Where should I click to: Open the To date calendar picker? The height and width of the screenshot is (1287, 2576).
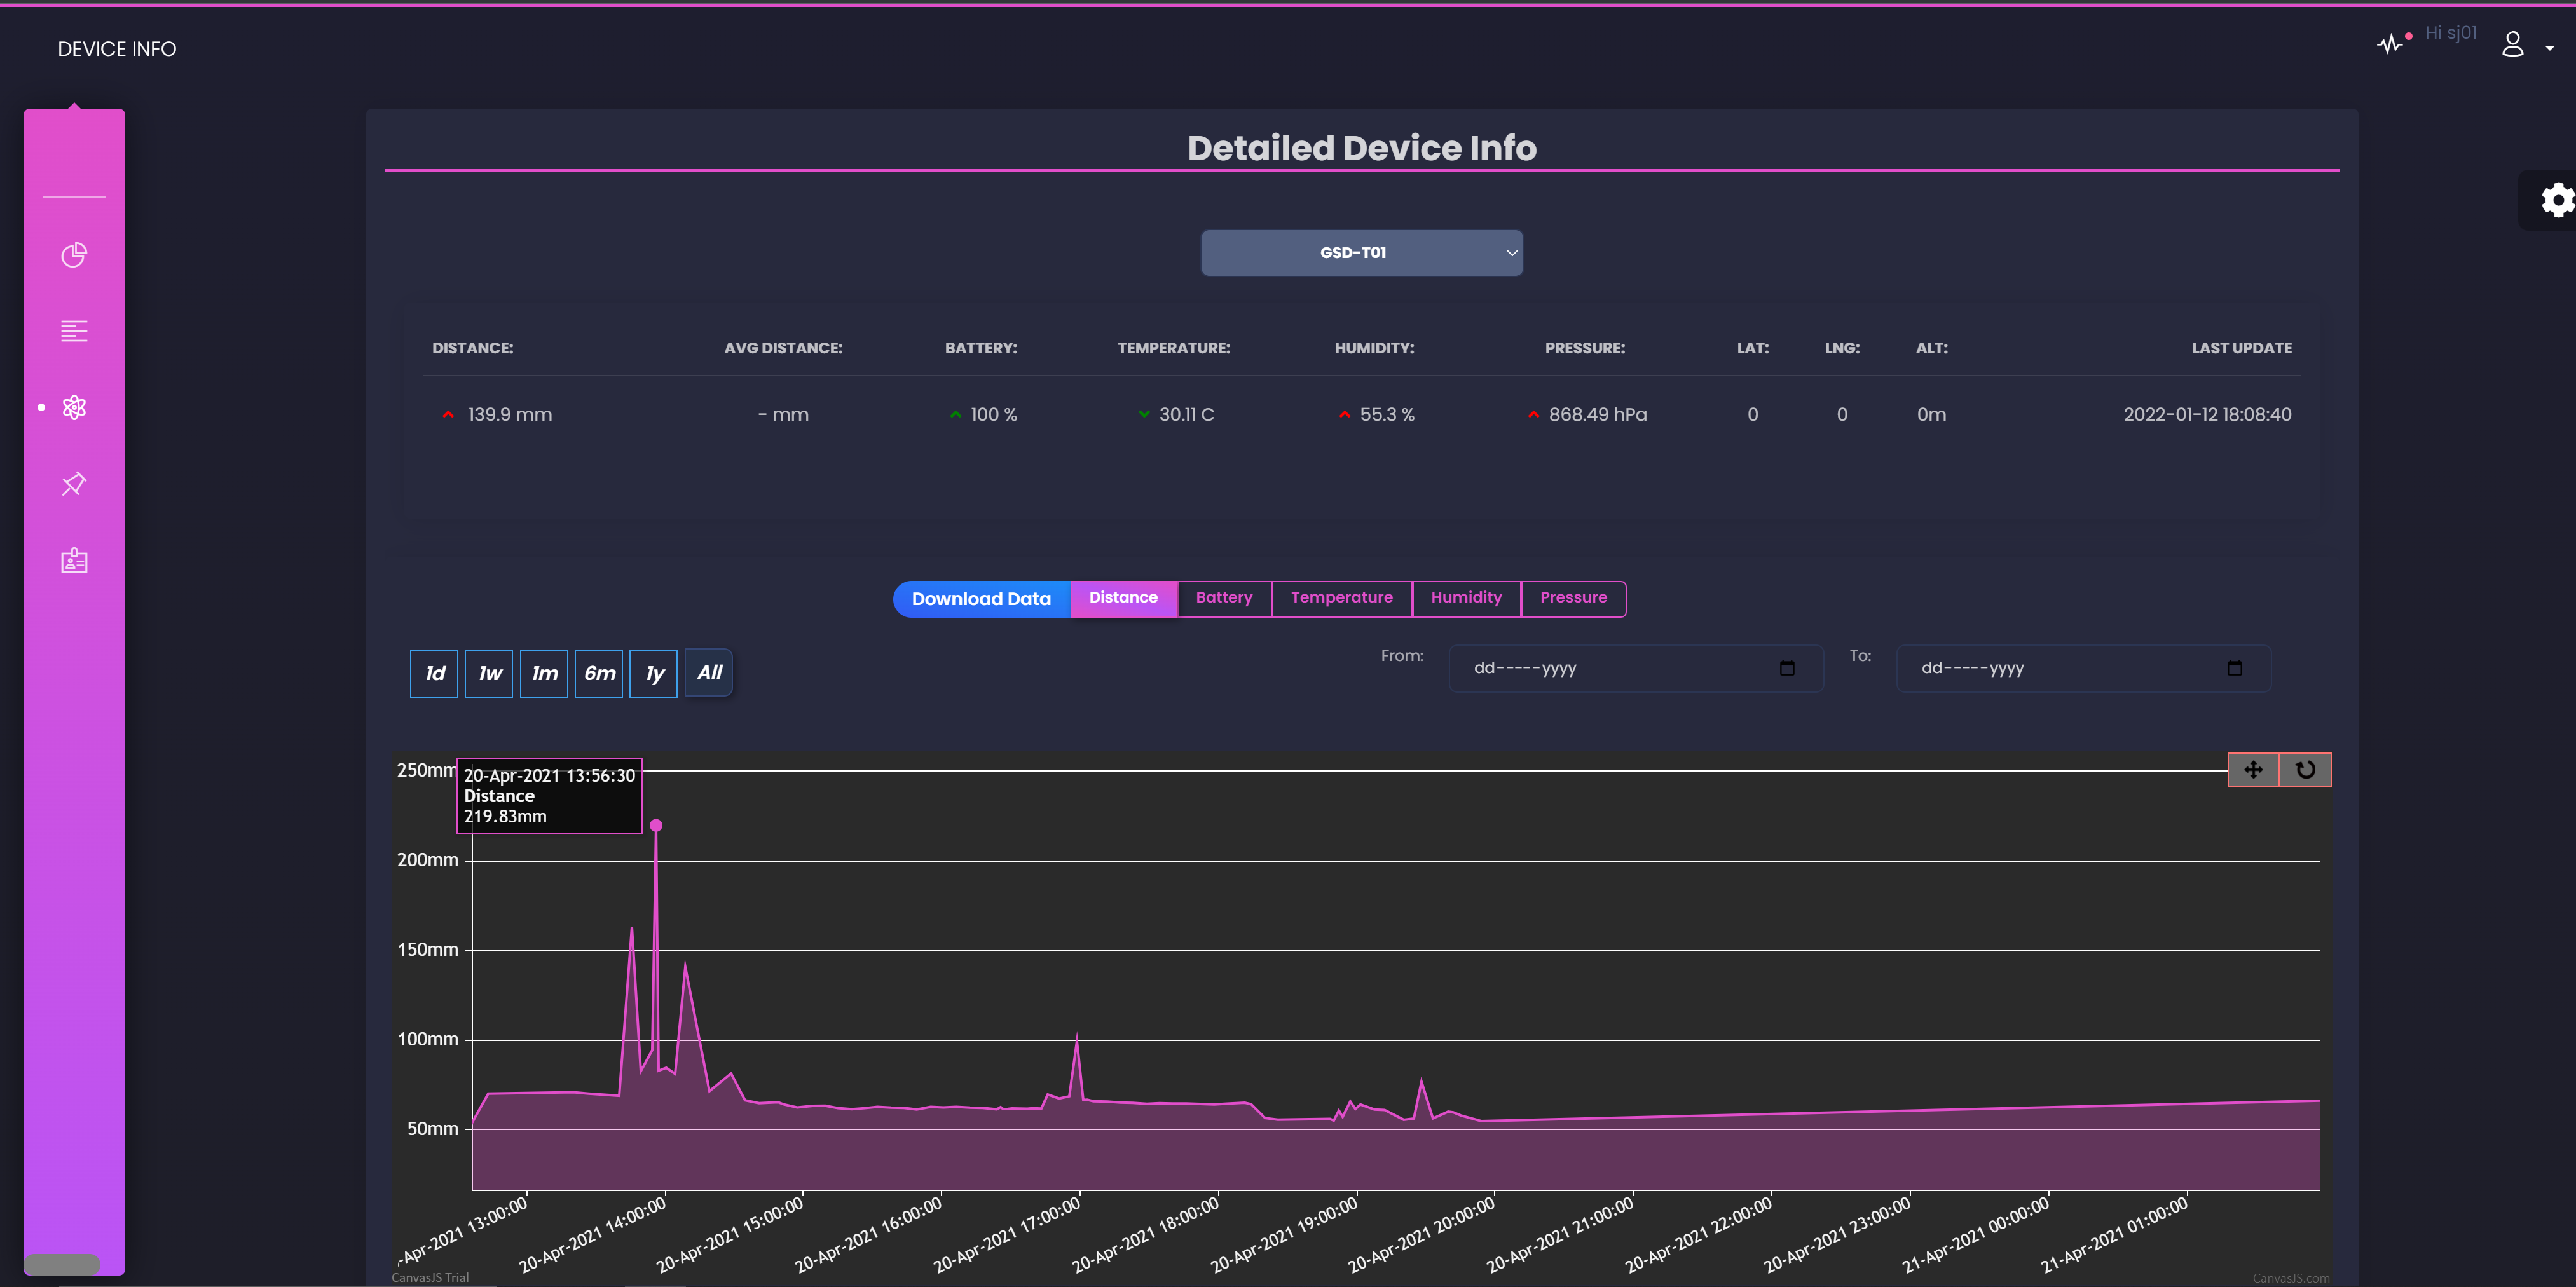(x=2234, y=668)
